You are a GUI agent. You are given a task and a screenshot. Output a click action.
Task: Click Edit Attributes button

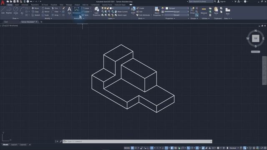[143, 15]
